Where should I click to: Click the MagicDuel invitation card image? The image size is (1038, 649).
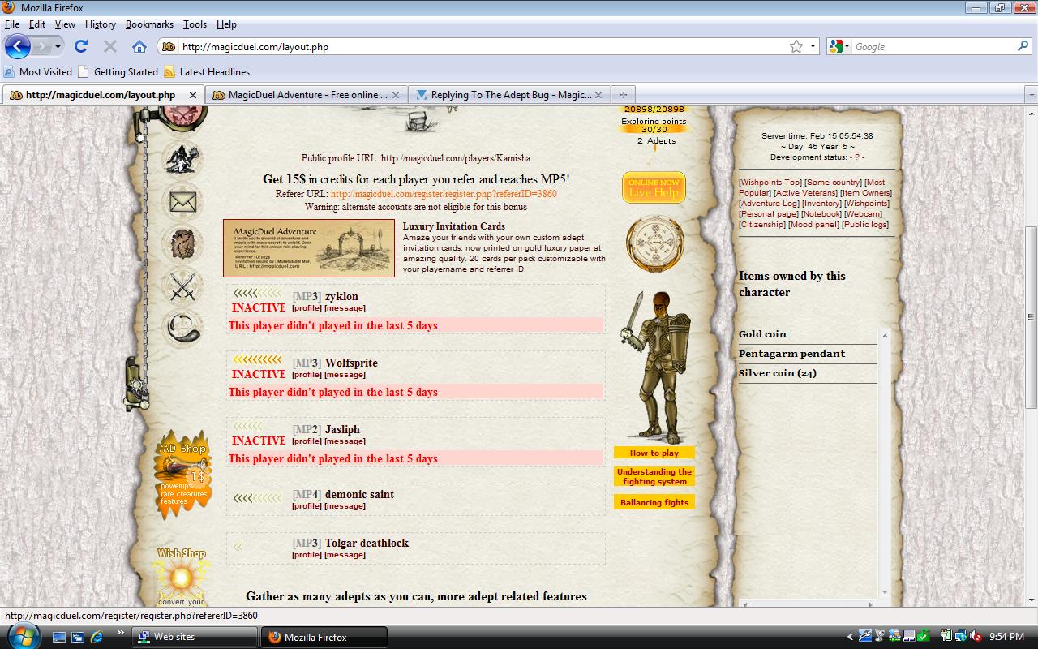click(309, 248)
